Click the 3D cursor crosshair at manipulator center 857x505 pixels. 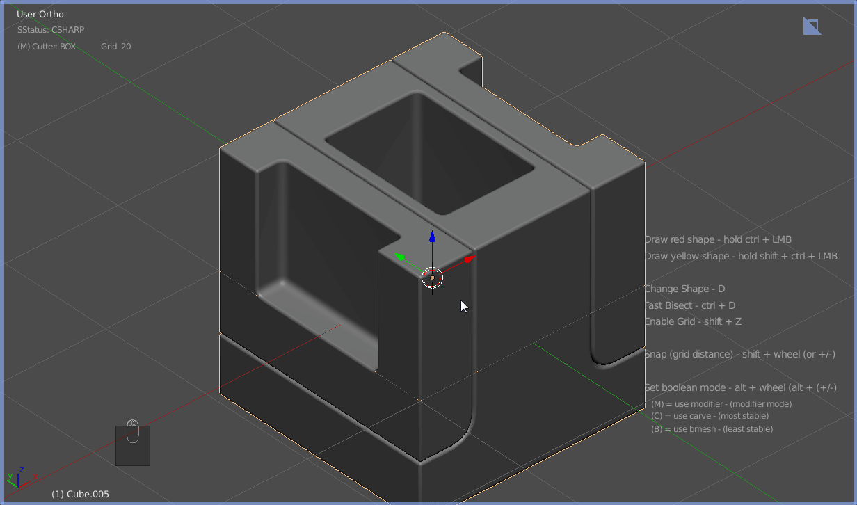432,278
